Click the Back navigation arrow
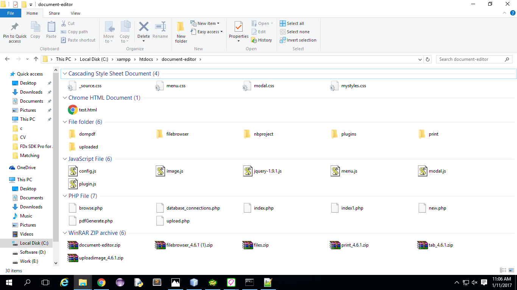This screenshot has width=517, height=290. 7,59
